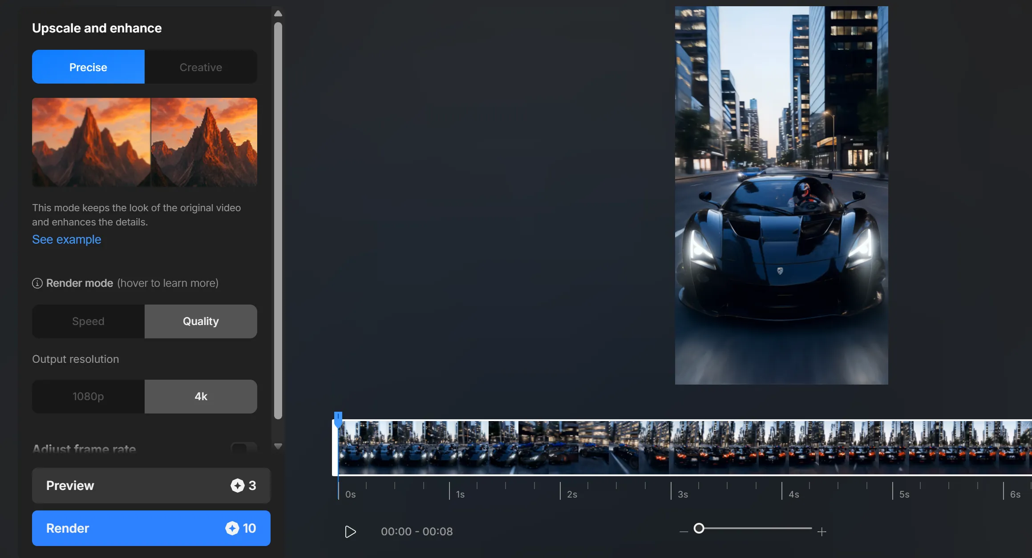This screenshot has width=1032, height=558.
Task: Switch to the Creative tab
Action: point(201,67)
